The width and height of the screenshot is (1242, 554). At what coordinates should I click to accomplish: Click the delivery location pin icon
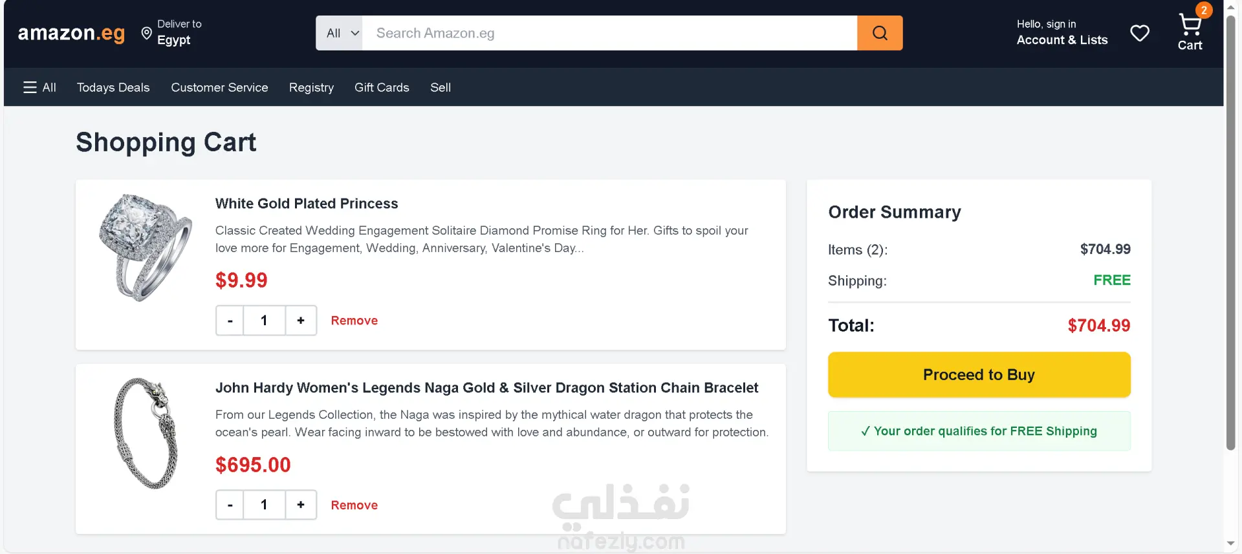pos(147,33)
